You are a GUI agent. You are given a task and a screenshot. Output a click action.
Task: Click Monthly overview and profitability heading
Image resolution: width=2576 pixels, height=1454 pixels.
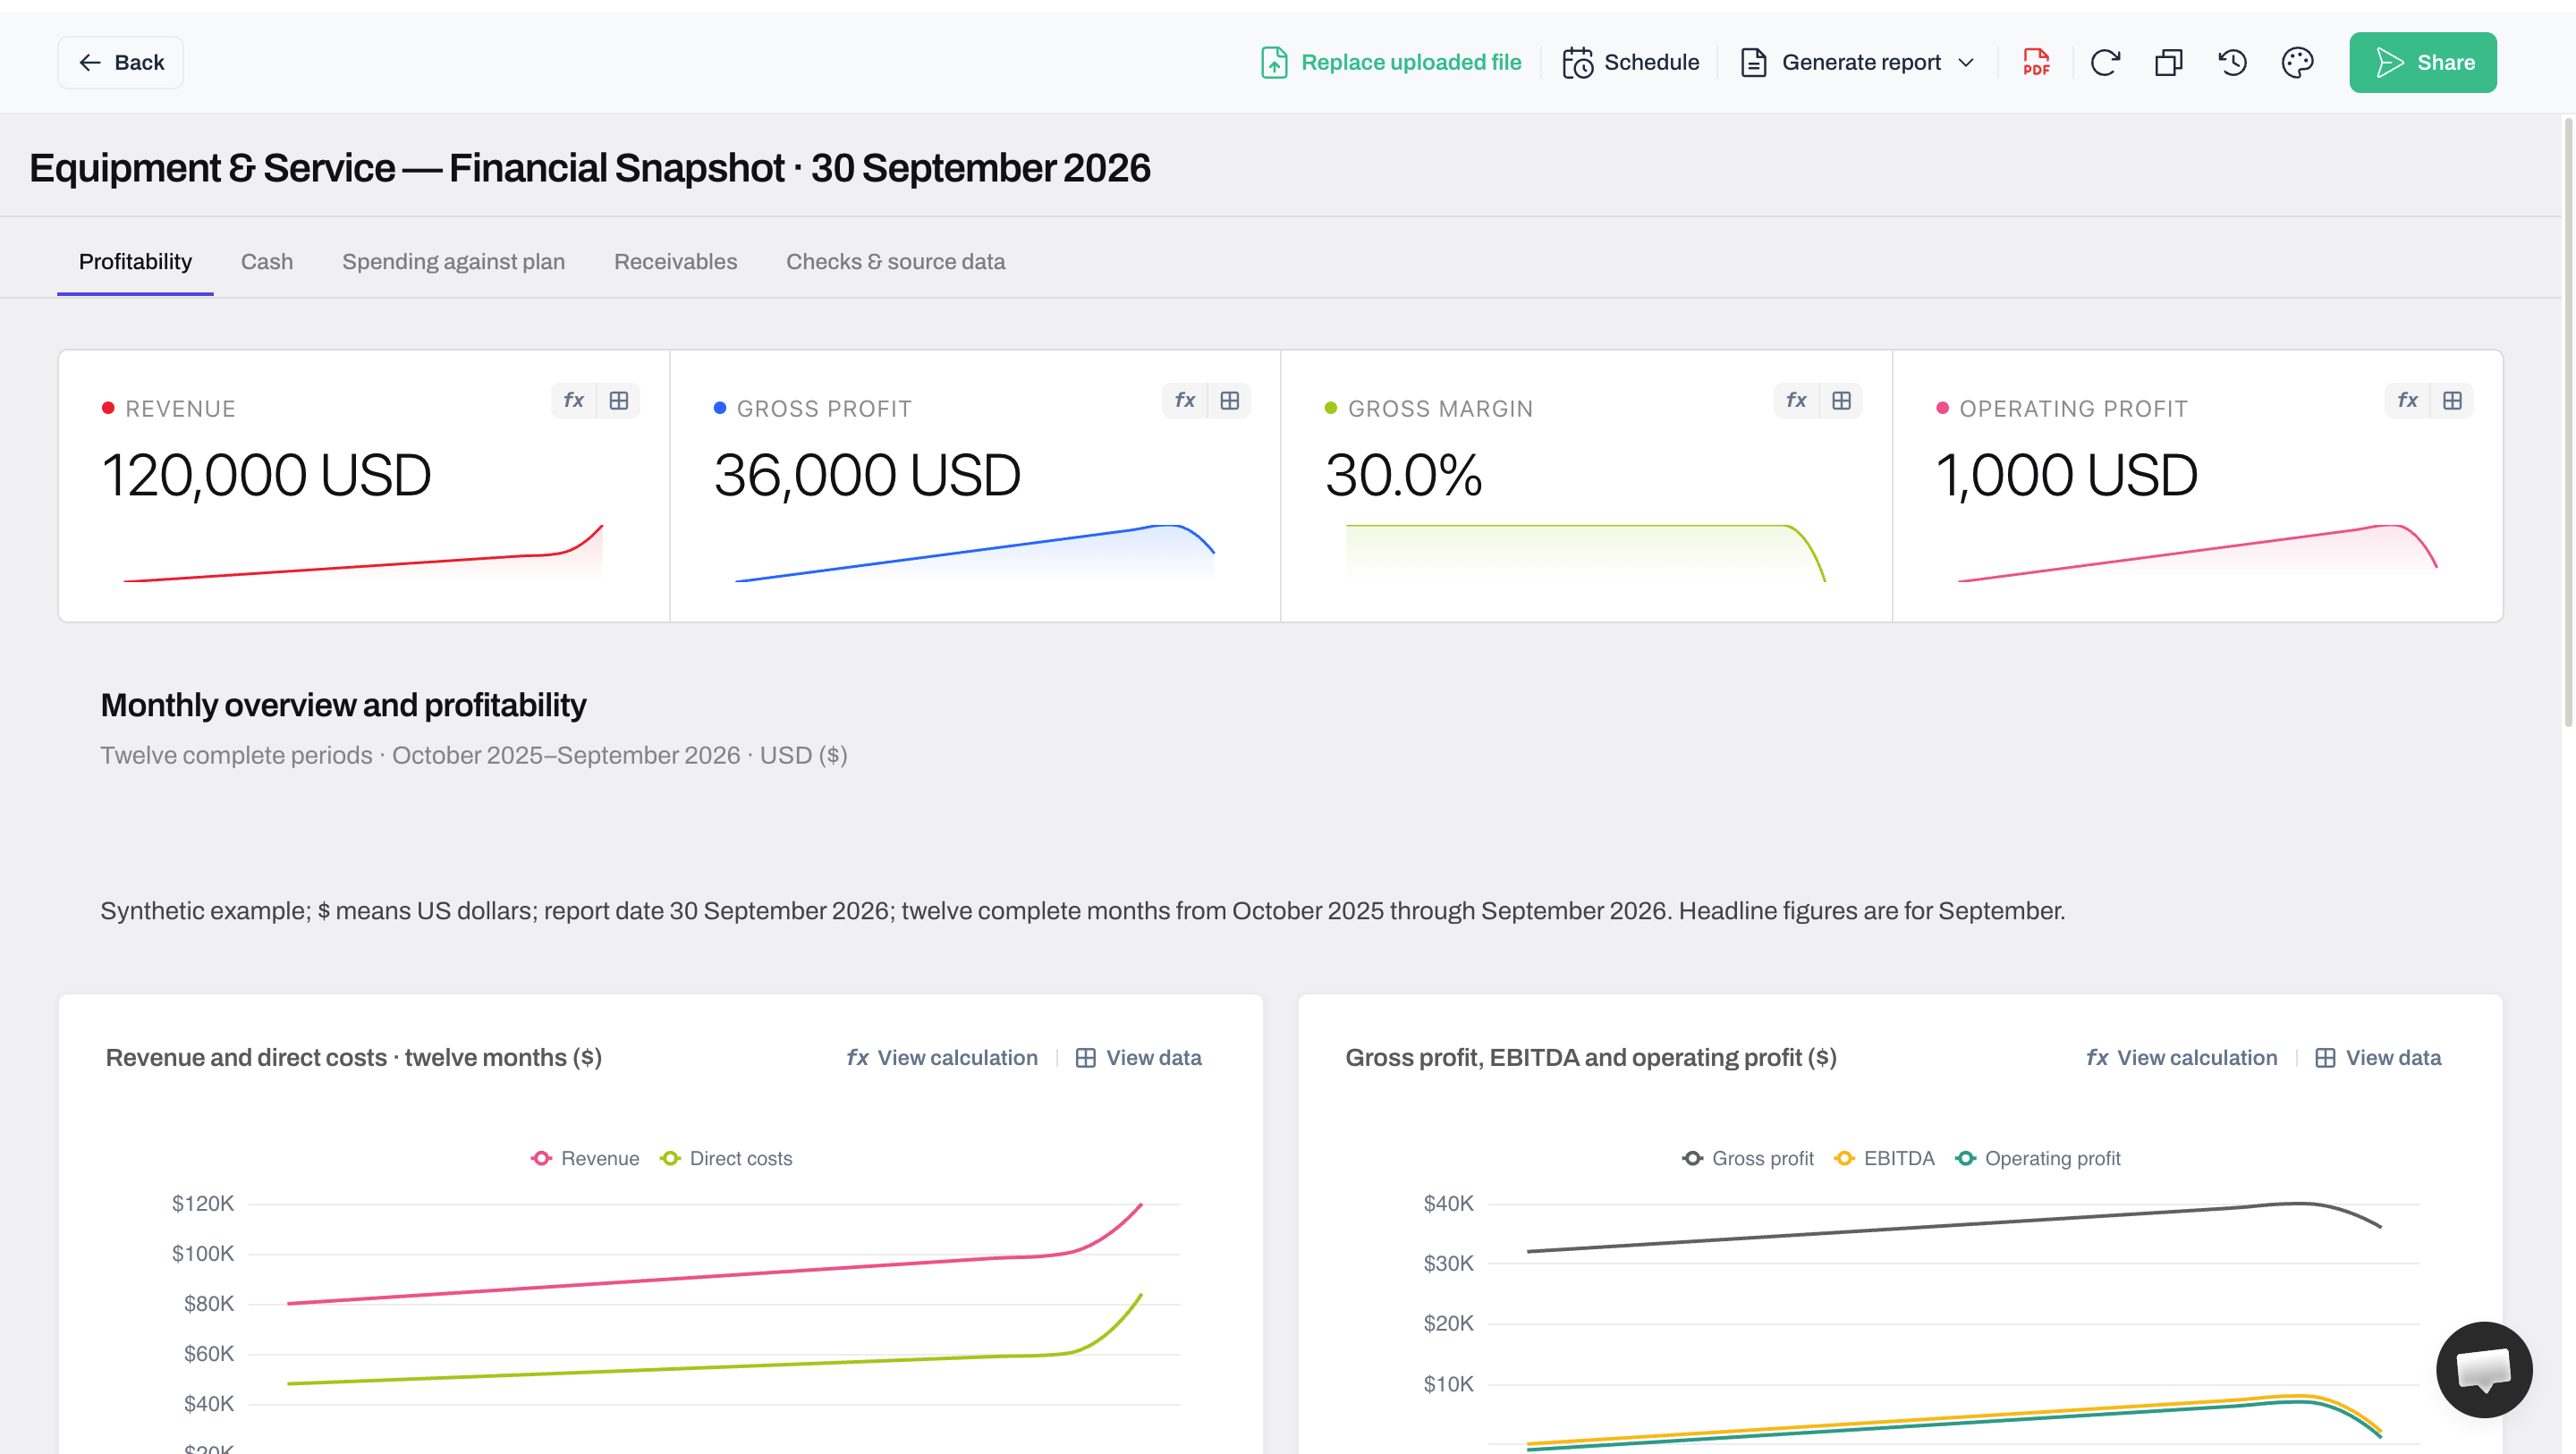click(x=343, y=705)
